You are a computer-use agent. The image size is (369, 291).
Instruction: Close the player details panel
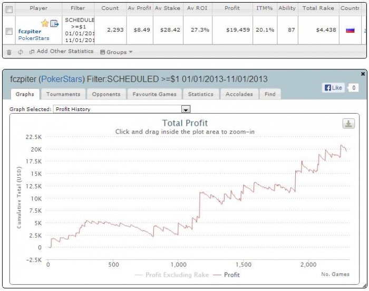[x=363, y=74]
